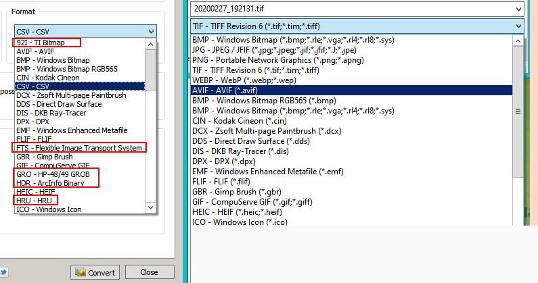This screenshot has width=538, height=283.
Task: Click the Format list scrollbar thumb
Action: (150, 70)
